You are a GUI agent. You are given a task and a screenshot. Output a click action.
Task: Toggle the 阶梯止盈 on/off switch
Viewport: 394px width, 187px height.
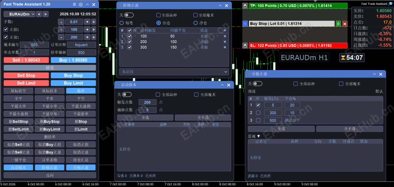click(x=129, y=15)
